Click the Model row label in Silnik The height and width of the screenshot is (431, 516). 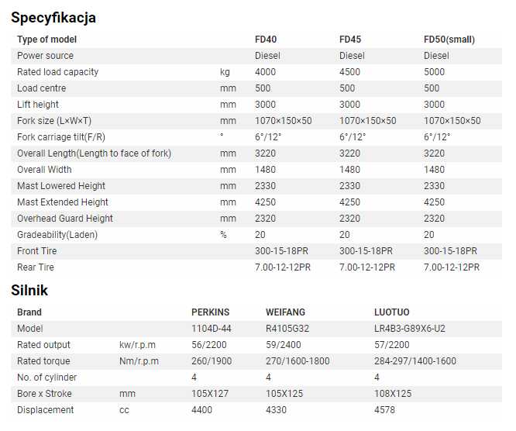tap(30, 329)
